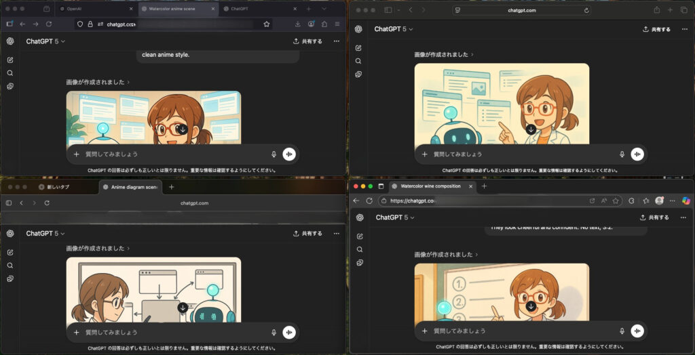This screenshot has height=355, width=695.
Task: Bookmark page with Firefox star icon
Action: pyautogui.click(x=267, y=24)
